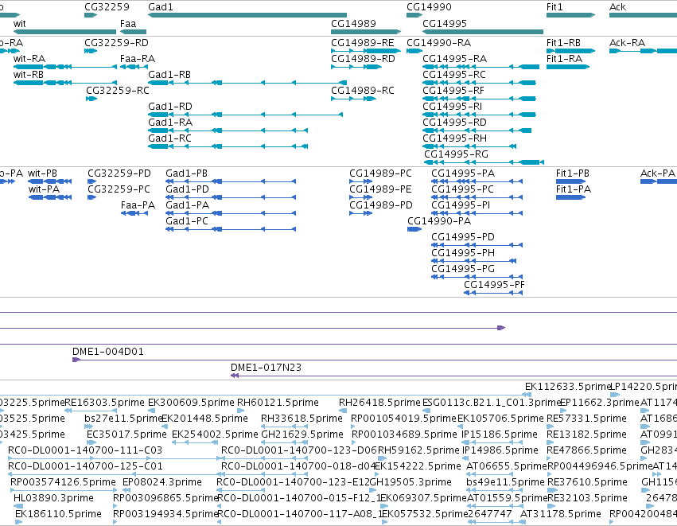This screenshot has width=677, height=526.
Task: Click the CG14990 gene label
Action: click(x=429, y=7)
